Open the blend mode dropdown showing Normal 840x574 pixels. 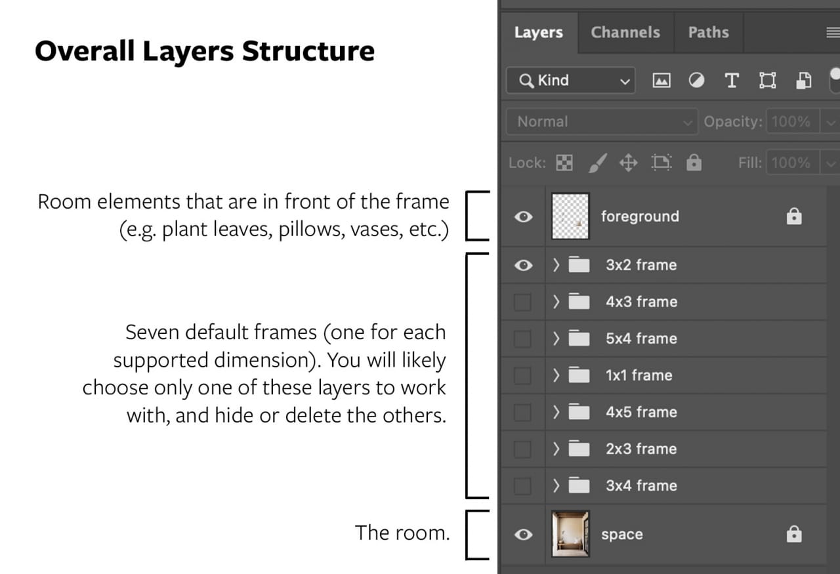click(600, 121)
